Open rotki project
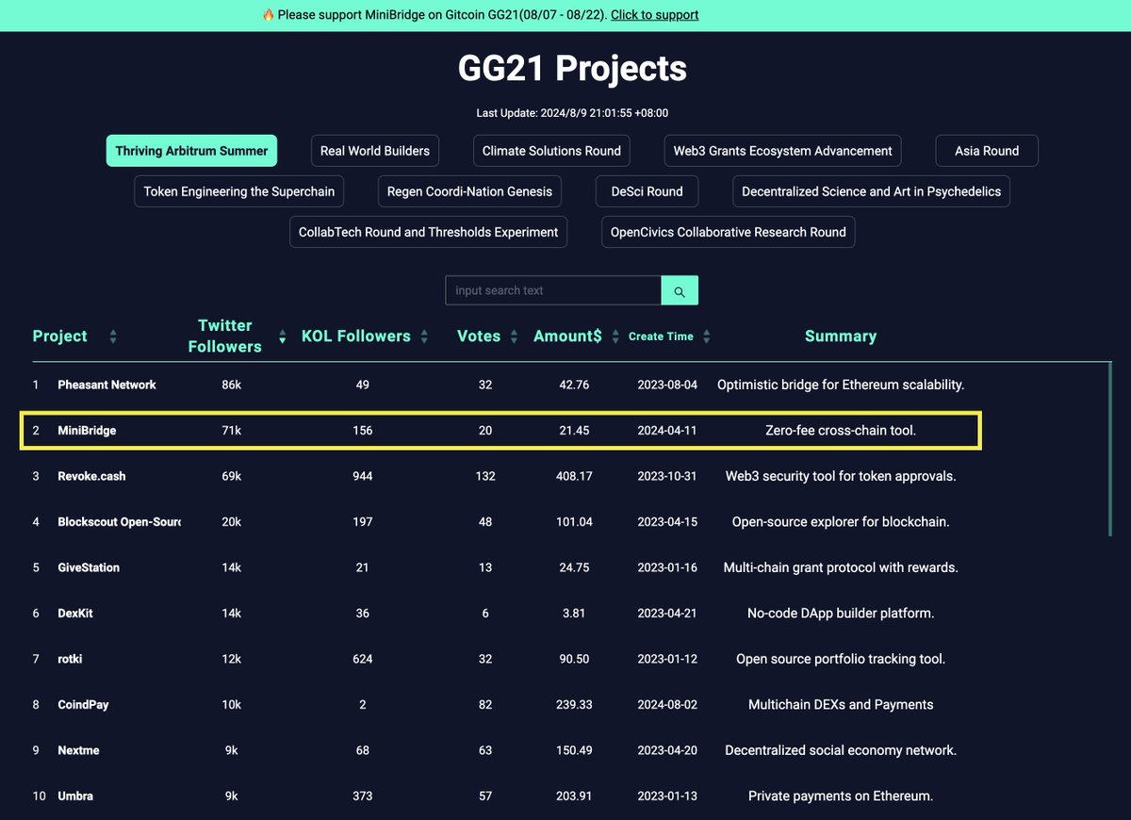The height and width of the screenshot is (820, 1131). tap(70, 659)
